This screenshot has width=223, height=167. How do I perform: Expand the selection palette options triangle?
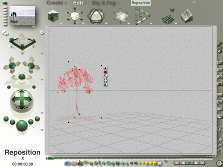166,162
